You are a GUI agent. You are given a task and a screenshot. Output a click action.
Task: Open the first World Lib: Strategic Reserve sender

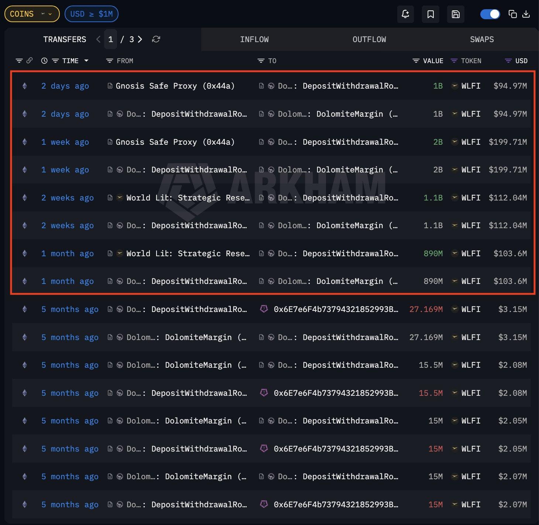pyautogui.click(x=188, y=198)
